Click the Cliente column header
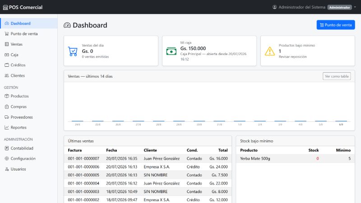This screenshot has width=361, height=203. tap(150, 150)
